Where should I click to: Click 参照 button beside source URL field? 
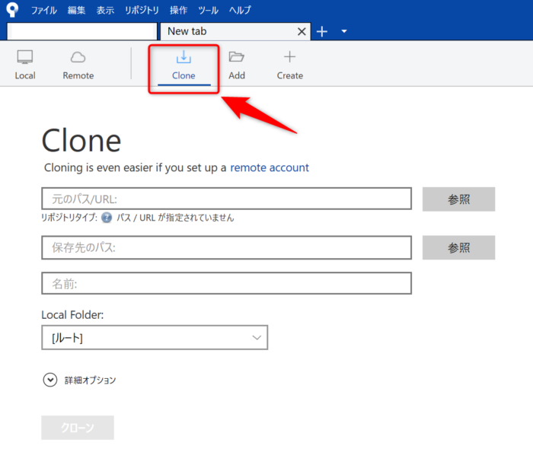pyautogui.click(x=458, y=199)
